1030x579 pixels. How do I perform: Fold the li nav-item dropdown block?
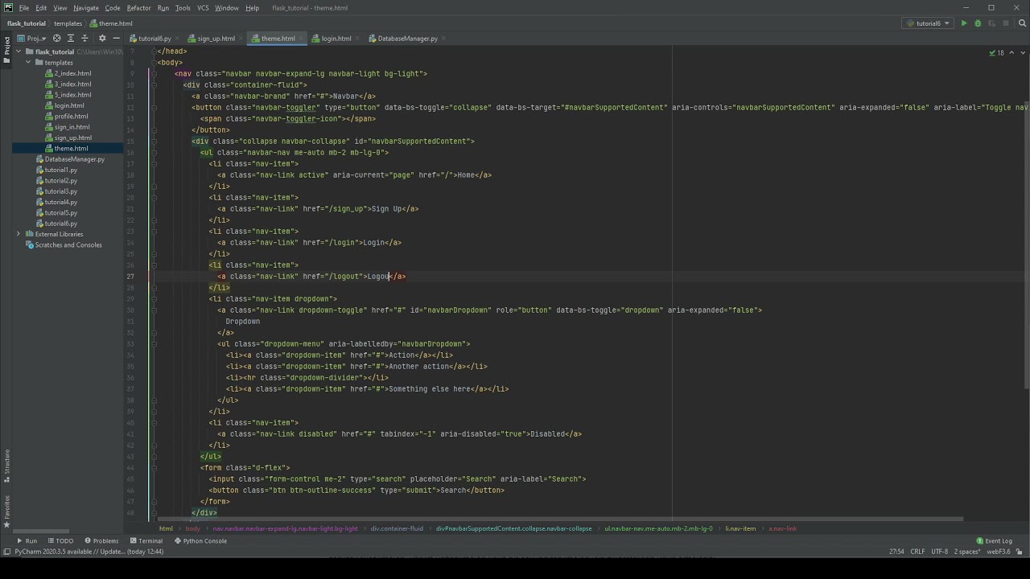tap(154, 299)
